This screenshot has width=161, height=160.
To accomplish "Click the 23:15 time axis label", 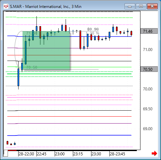I will pos(78,154).
